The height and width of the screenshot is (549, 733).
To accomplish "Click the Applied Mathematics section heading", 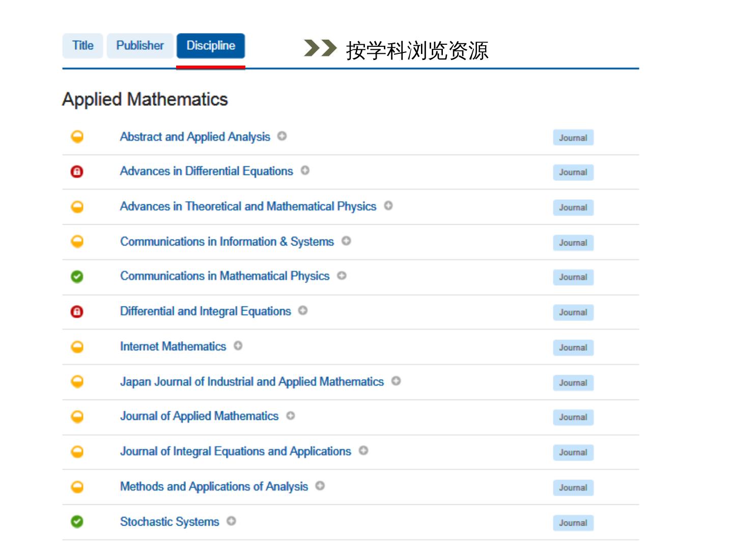I will [145, 99].
